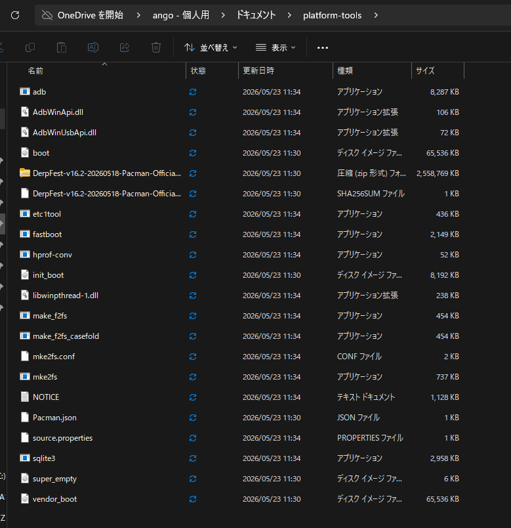This screenshot has width=511, height=528.
Task: Select the Pacman.json file name
Action: tap(54, 418)
